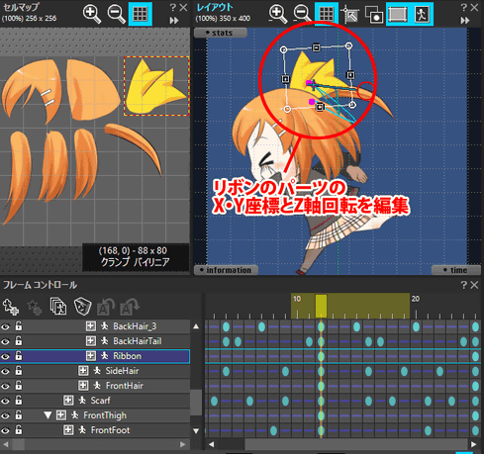Zoom out on the Cell Map panel
484x454 pixels.
[x=116, y=14]
